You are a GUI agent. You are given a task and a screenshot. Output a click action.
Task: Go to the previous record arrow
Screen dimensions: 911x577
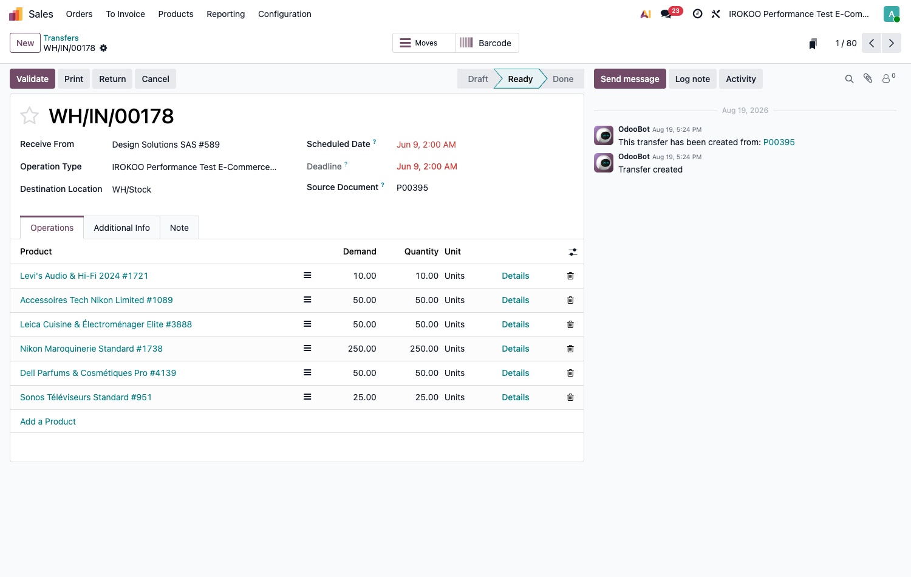[x=872, y=43]
